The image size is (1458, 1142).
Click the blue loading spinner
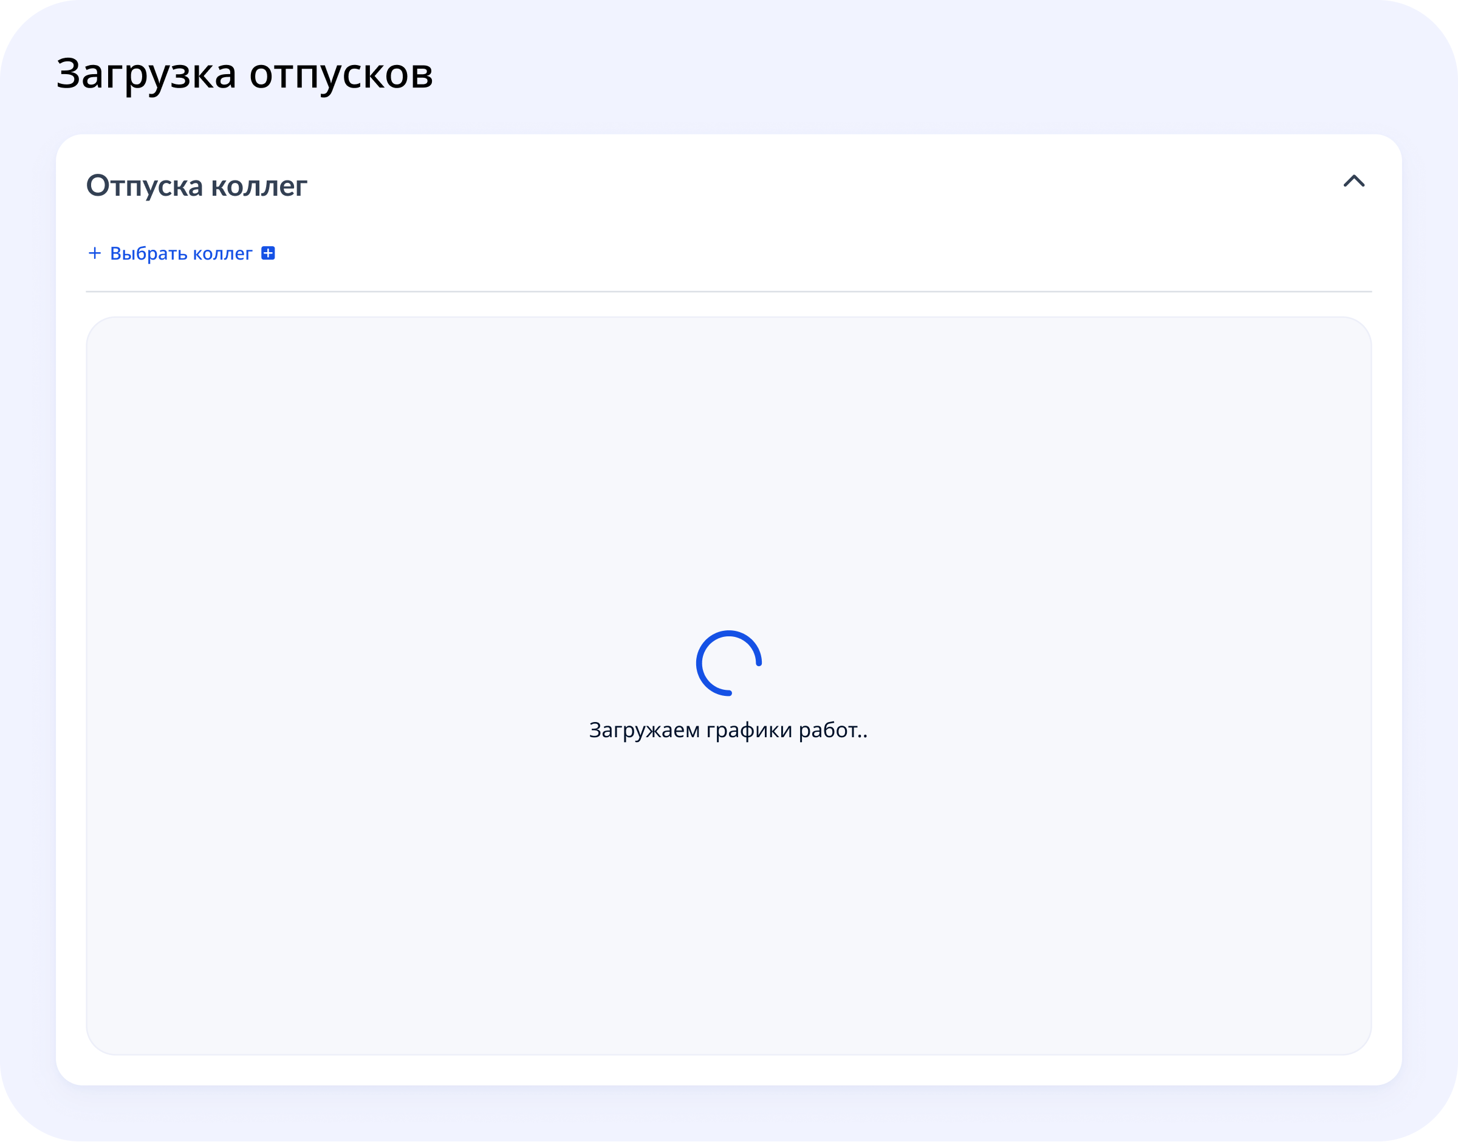(728, 662)
